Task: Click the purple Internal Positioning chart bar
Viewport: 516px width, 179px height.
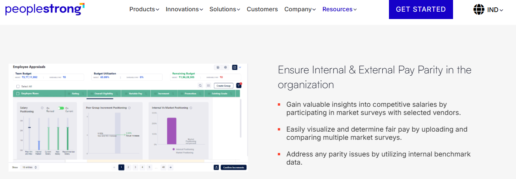Action: pyautogui.click(x=172, y=131)
